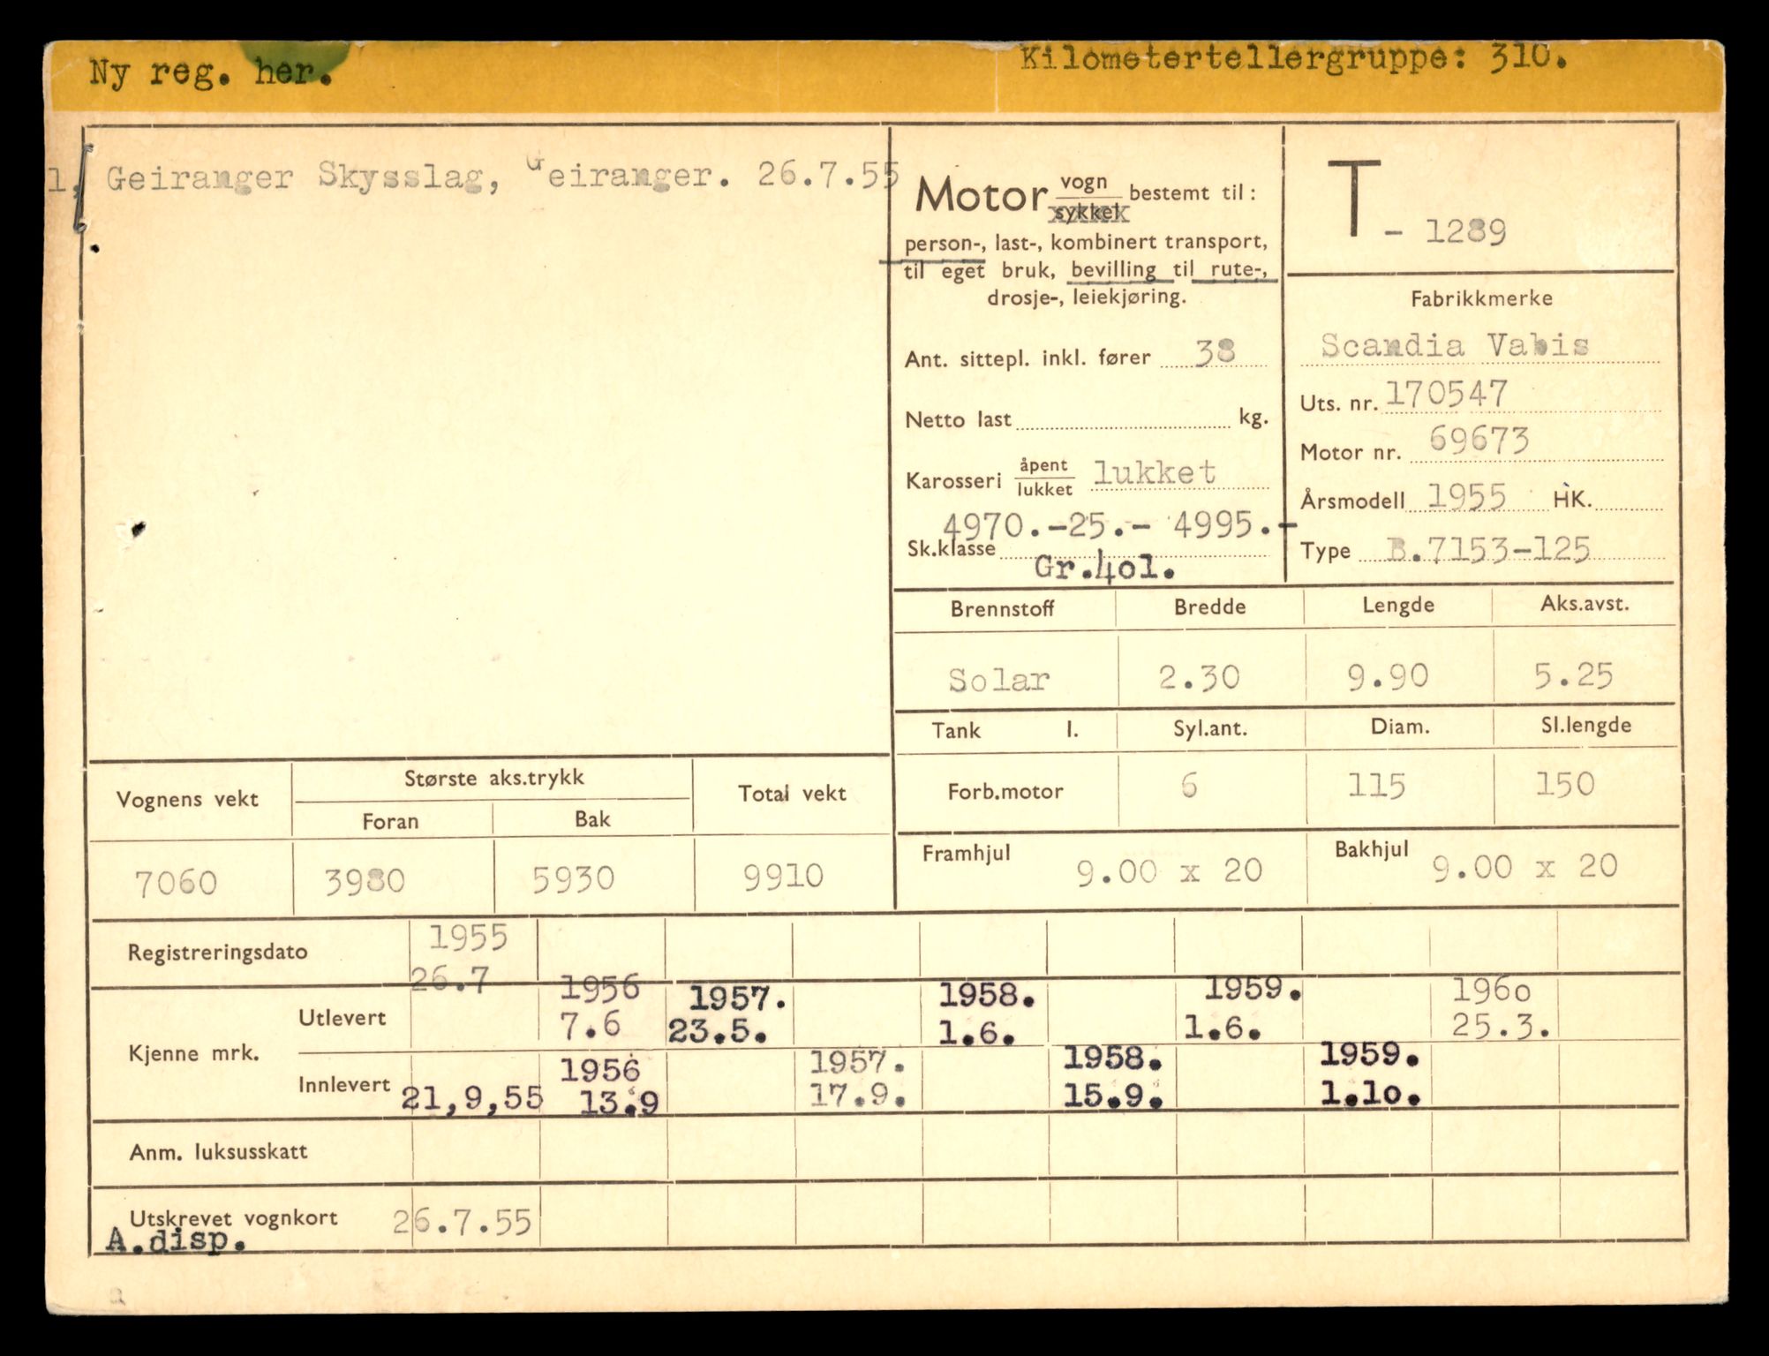
Task: Click the make 'Scandia Vabis'
Action: click(1455, 345)
